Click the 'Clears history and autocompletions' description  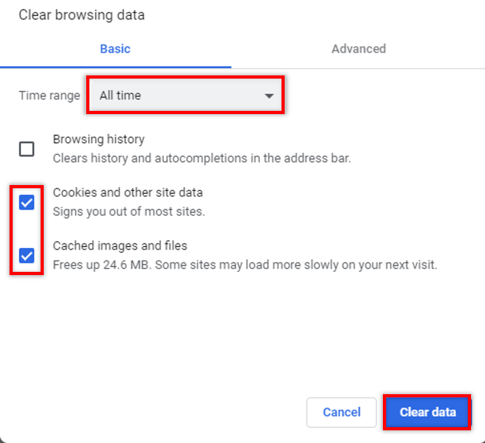(202, 158)
